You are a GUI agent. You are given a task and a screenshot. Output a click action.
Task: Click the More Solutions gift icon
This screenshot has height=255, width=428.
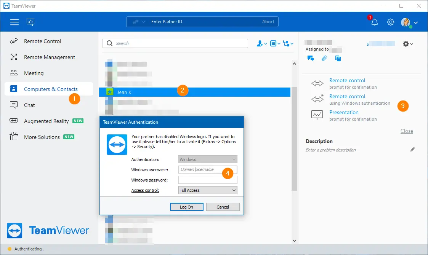14,136
